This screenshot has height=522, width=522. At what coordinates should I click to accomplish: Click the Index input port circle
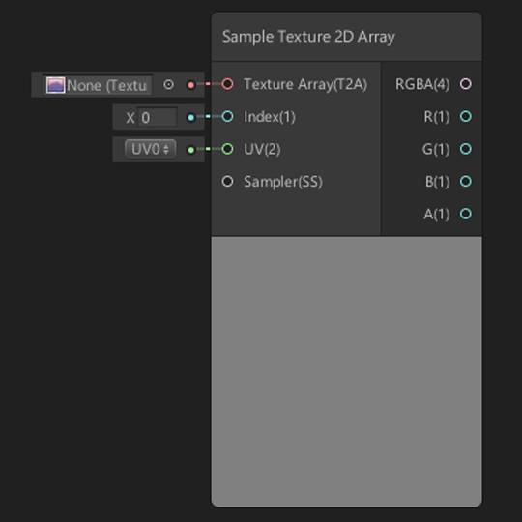(x=227, y=117)
